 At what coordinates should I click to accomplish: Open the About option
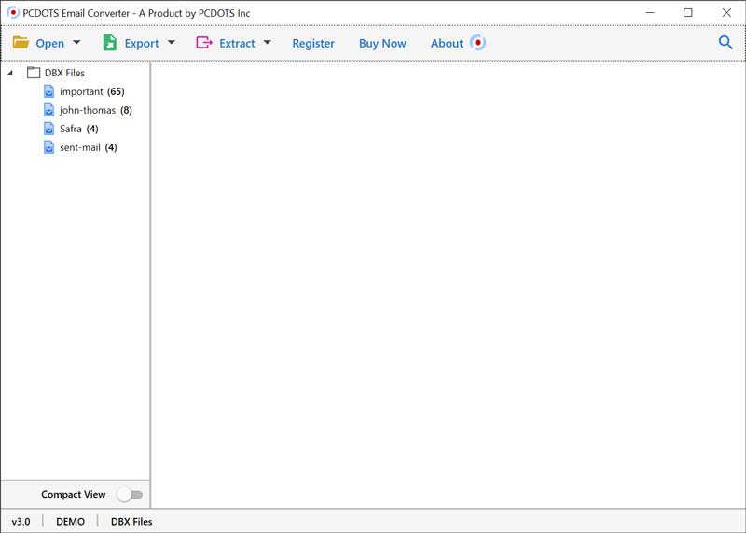point(447,43)
